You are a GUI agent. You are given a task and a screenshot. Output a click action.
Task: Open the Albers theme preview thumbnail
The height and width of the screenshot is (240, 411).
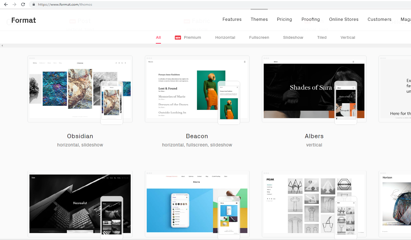(x=314, y=89)
